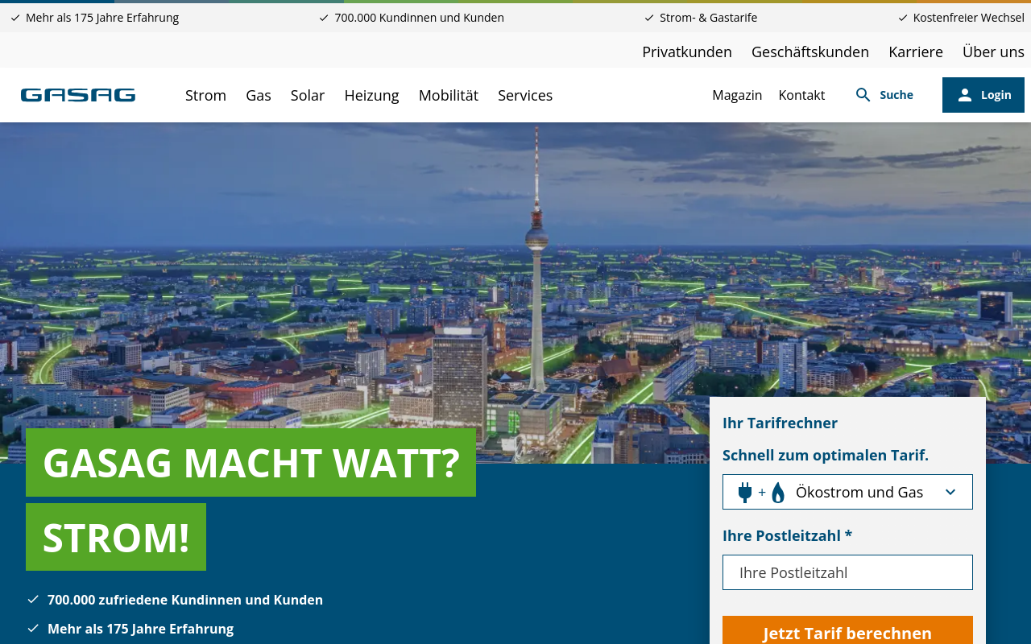Viewport: 1031px width, 644px height.
Task: Click the checkmark next to Mehr als 175 Jahre Erfahrung banner
Action: tap(16, 16)
